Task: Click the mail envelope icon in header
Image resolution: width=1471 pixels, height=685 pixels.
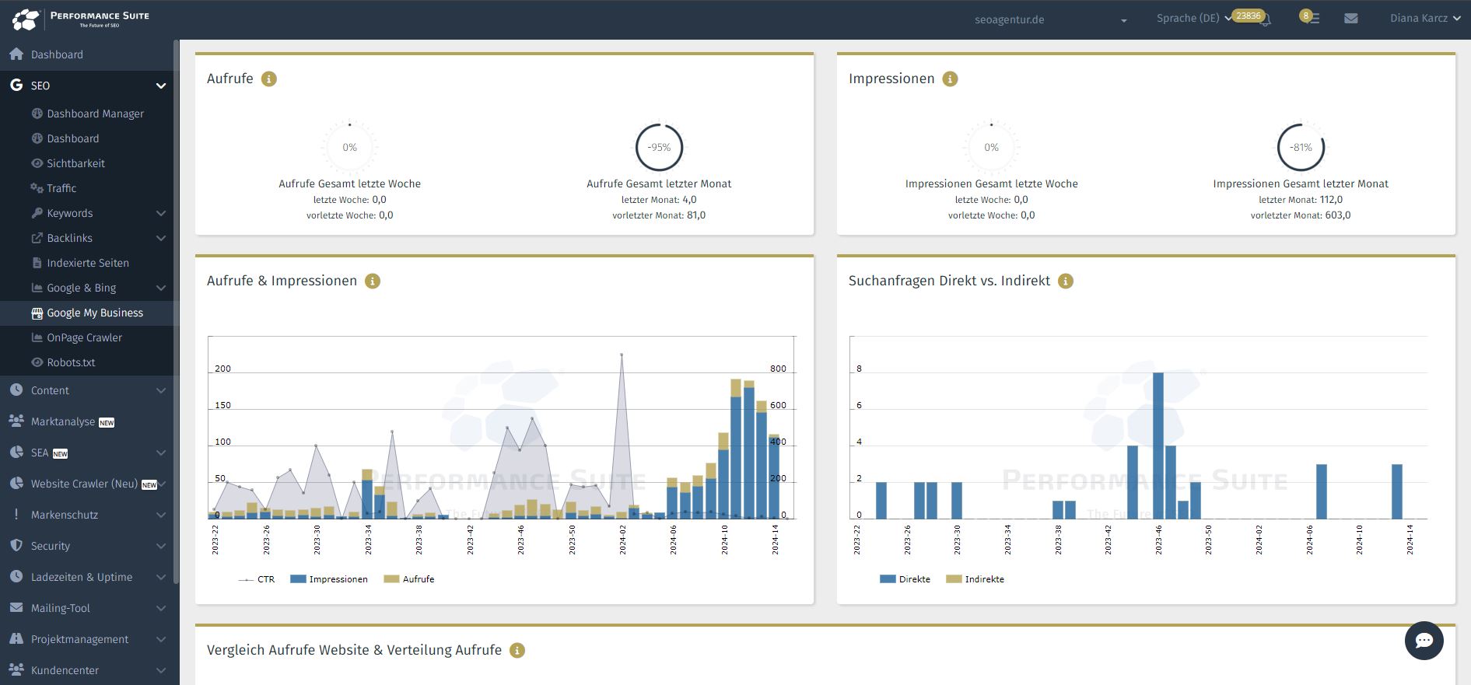Action: click(x=1351, y=19)
